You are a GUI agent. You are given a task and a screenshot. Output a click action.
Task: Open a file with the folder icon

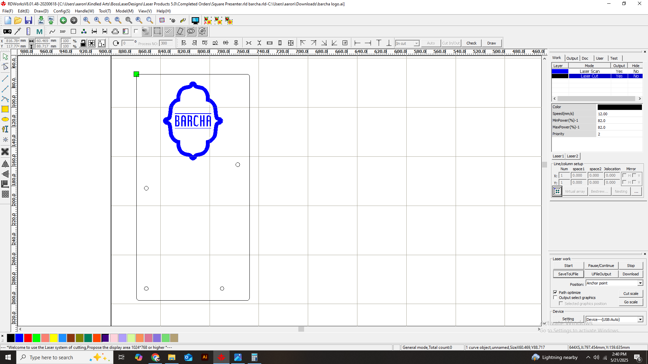18,21
